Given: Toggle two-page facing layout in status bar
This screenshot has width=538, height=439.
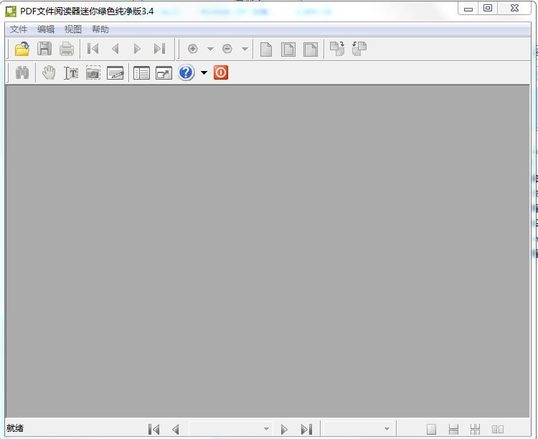Looking at the screenshot, I should pyautogui.click(x=498, y=429).
